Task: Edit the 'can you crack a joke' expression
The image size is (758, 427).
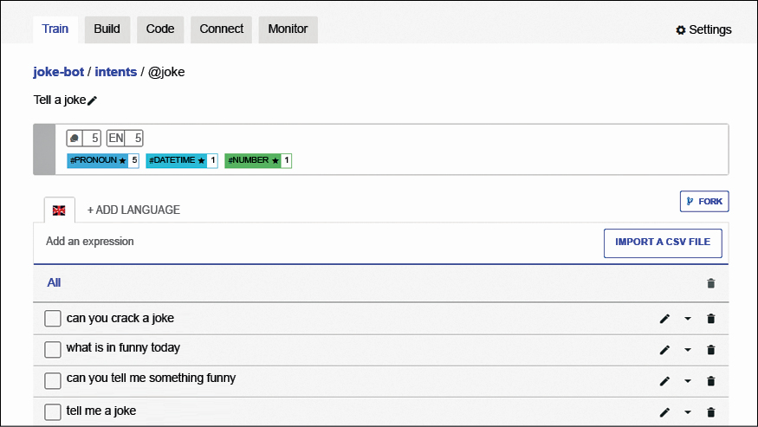Action: [x=664, y=319]
